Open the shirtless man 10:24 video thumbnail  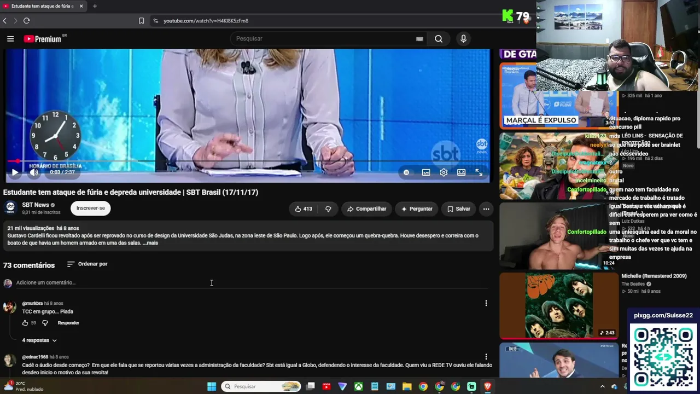pyautogui.click(x=558, y=236)
